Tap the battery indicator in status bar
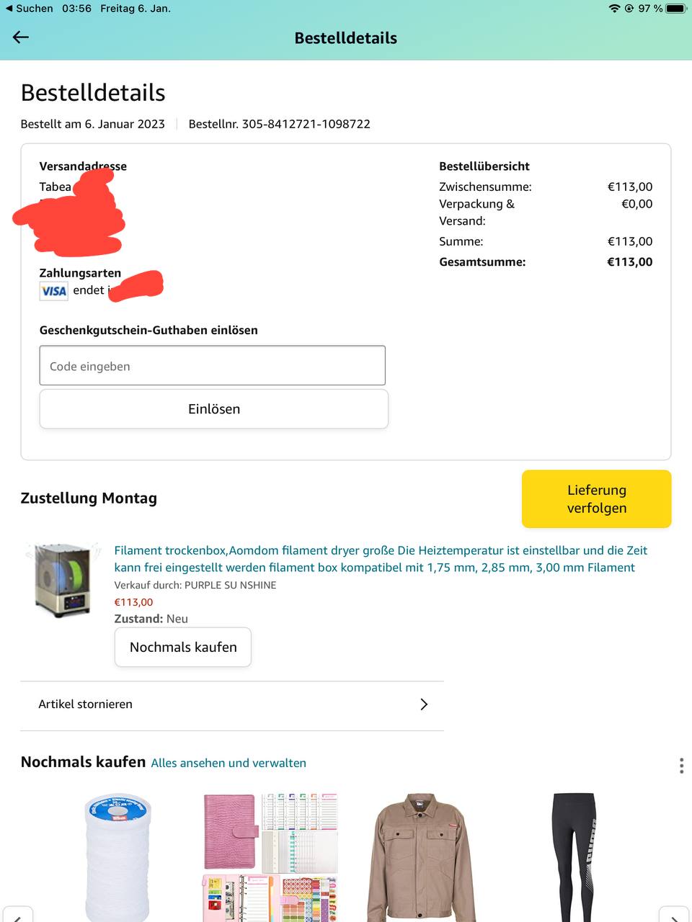692x922 pixels. pyautogui.click(x=676, y=9)
